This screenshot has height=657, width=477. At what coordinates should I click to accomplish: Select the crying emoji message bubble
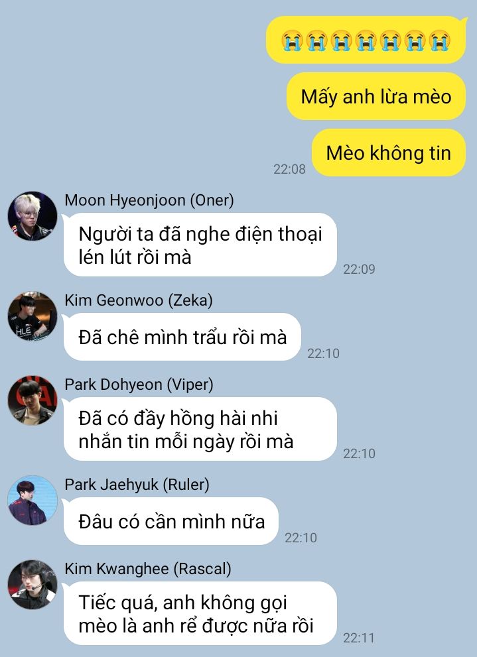tap(366, 40)
